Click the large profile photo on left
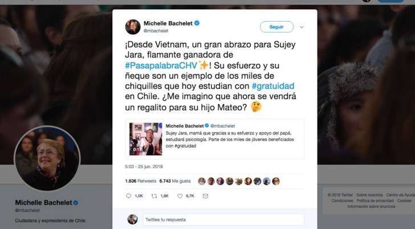Viewport: 415px width, 229px height. [x=47, y=158]
